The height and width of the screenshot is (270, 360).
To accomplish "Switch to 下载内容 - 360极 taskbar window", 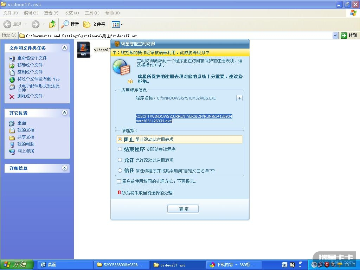I will 234,265.
